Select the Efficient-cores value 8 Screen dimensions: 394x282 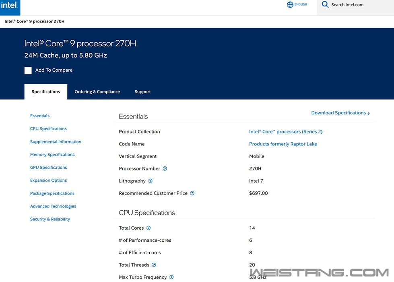[250, 253]
